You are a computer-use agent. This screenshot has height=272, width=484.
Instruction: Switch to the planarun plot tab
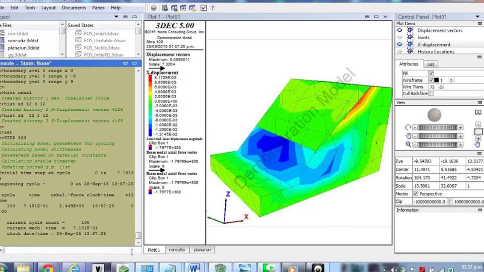(x=202, y=250)
